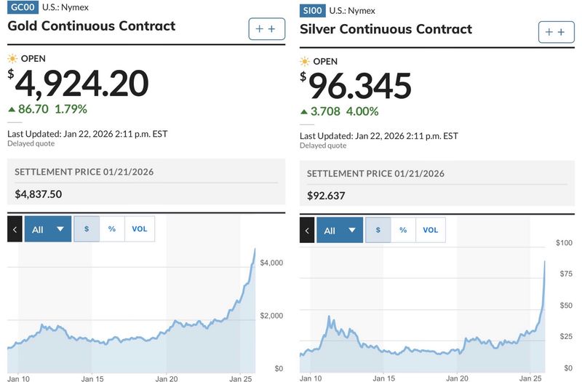This screenshot has width=582, height=382.
Task: Show VOL on the Silver chart
Action: pyautogui.click(x=430, y=230)
